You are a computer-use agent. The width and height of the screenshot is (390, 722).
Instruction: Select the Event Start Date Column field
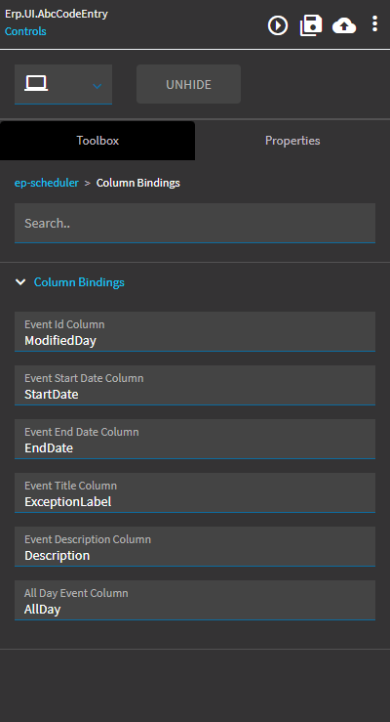195,385
